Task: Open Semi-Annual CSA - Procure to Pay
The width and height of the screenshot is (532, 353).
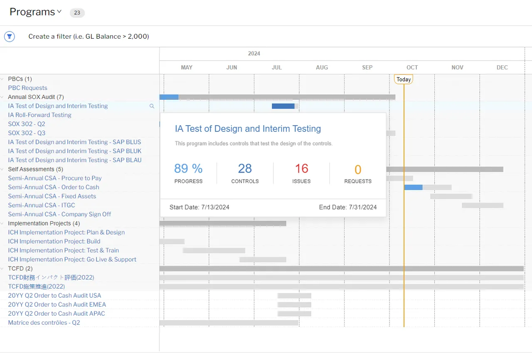Action: point(55,178)
